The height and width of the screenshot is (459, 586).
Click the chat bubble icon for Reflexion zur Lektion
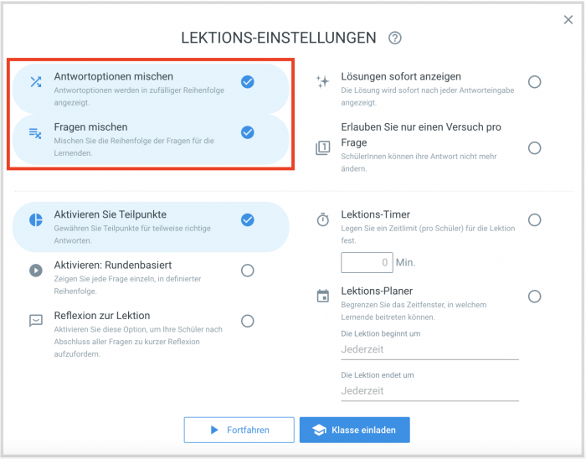(x=36, y=321)
